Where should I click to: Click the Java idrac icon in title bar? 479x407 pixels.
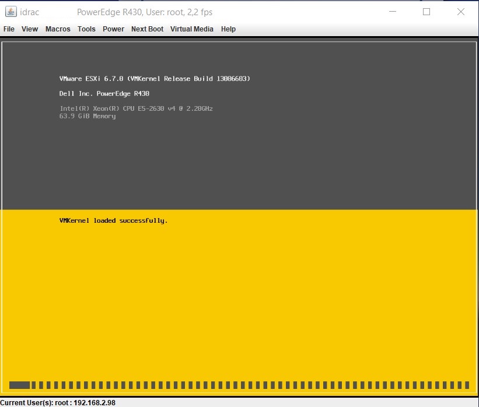coord(11,12)
